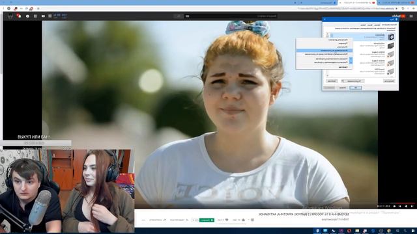Switch to the Воспроизведение tab in Sound dialog
This screenshot has height=234, width=417.
click(389, 25)
